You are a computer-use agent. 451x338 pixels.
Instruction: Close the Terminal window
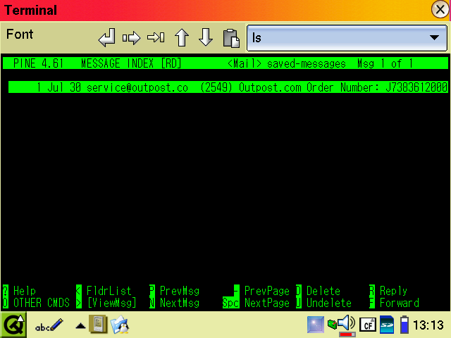point(440,9)
